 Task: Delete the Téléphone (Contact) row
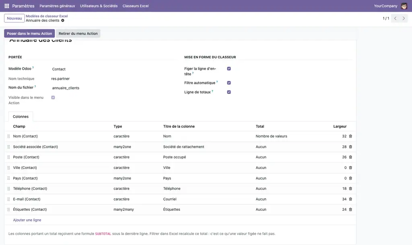350,189
